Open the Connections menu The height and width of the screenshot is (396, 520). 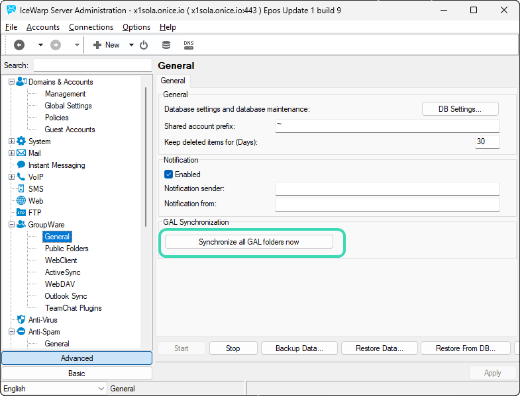91,27
